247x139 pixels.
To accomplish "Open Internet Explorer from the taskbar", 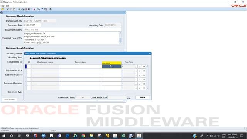I will [75, 136].
